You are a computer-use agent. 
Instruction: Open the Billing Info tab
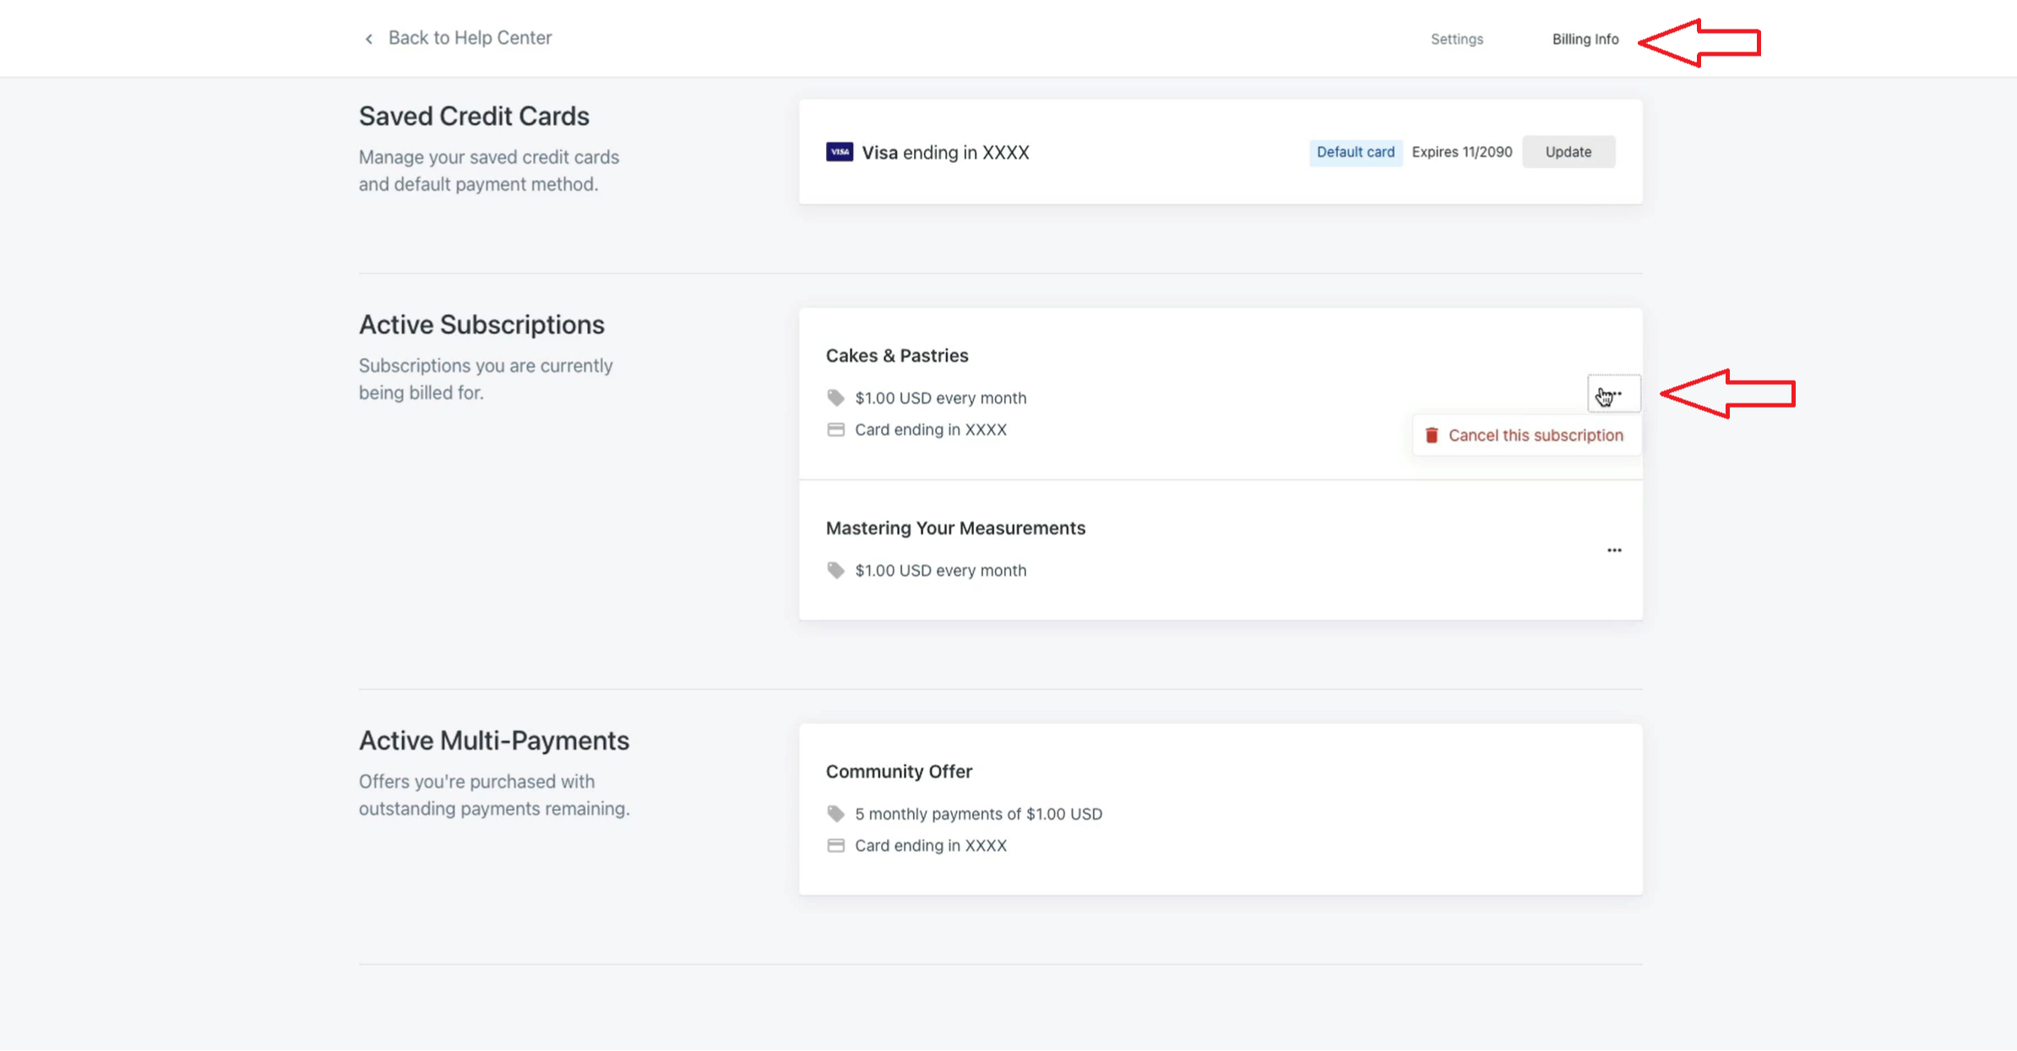click(1585, 39)
